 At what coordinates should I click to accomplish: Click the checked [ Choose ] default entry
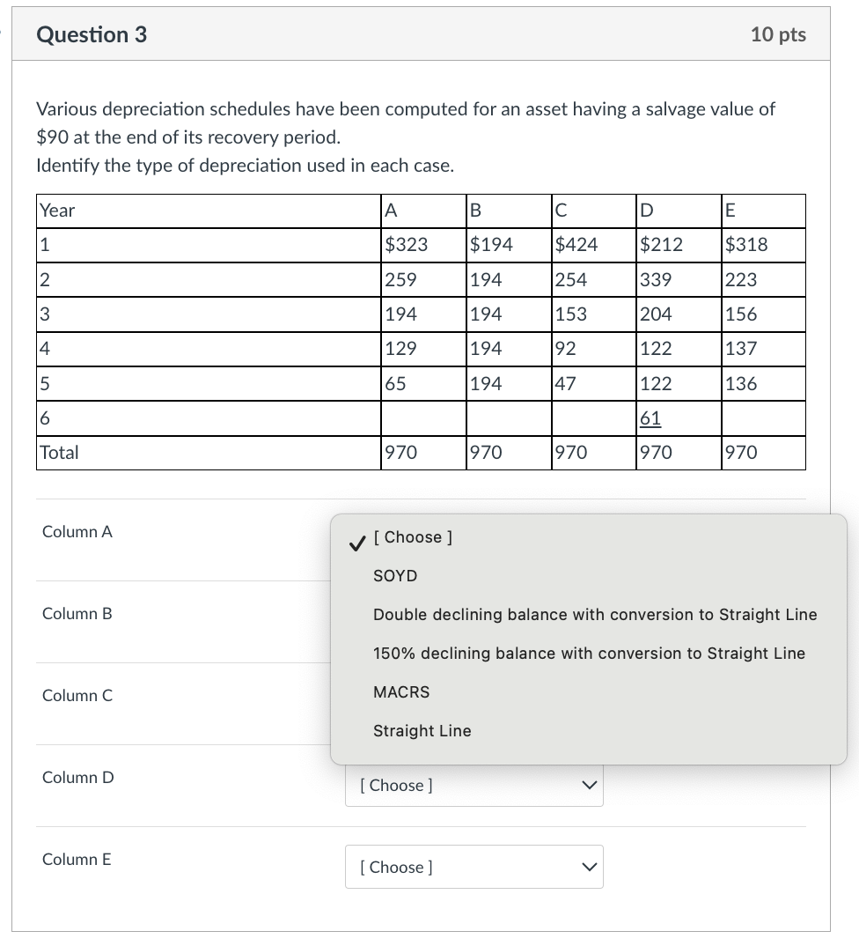(x=414, y=536)
